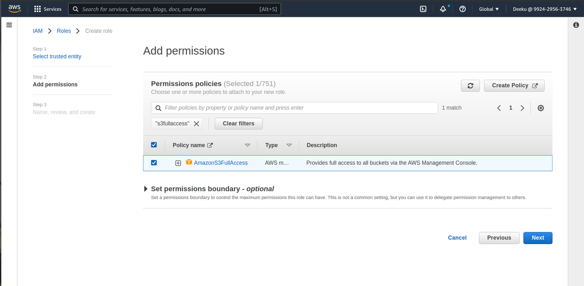Open the Services menu

pyautogui.click(x=48, y=9)
